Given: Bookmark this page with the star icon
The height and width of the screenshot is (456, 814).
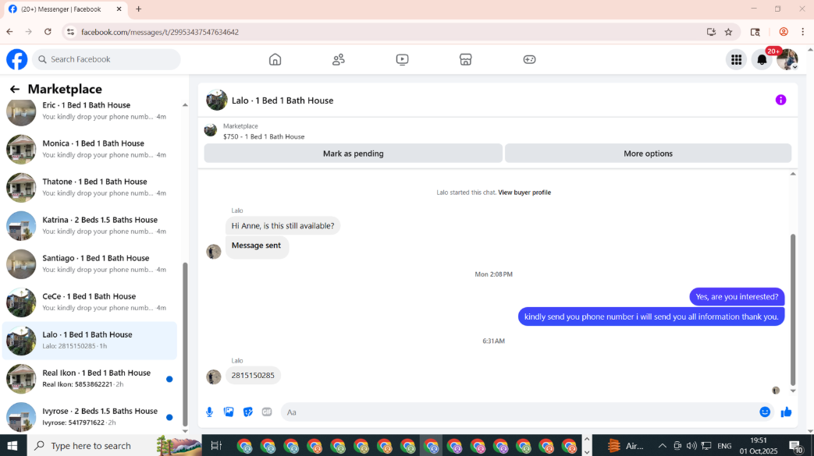Looking at the screenshot, I should 728,32.
